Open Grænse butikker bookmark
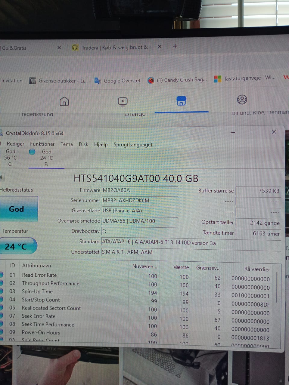 click(x=59, y=81)
